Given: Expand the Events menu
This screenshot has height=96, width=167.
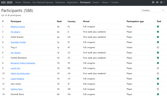Looking at the screenshot, I should coord(96,2).
